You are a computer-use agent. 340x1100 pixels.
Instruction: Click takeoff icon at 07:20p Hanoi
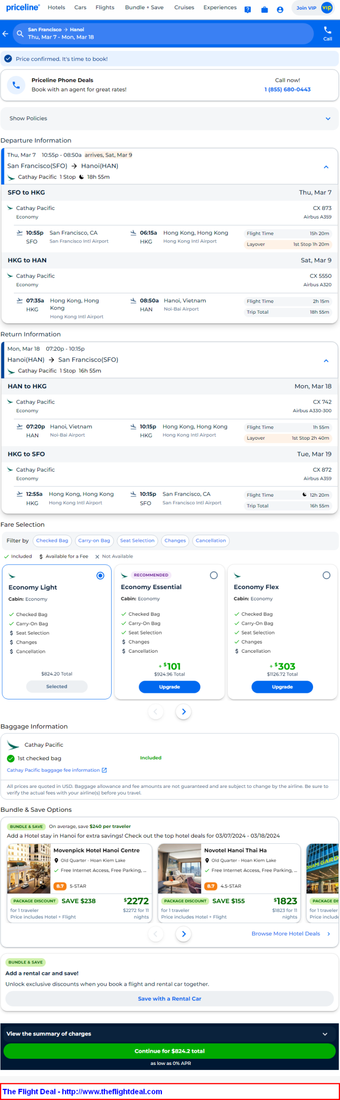point(20,426)
